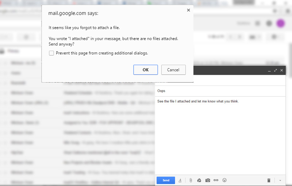
Task: Open more options arrow in compose toolbar
Action: pos(280,181)
